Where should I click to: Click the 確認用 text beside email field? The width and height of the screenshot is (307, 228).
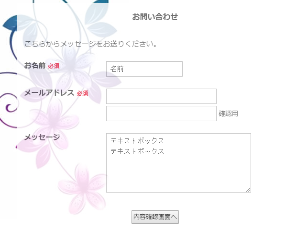tap(229, 114)
